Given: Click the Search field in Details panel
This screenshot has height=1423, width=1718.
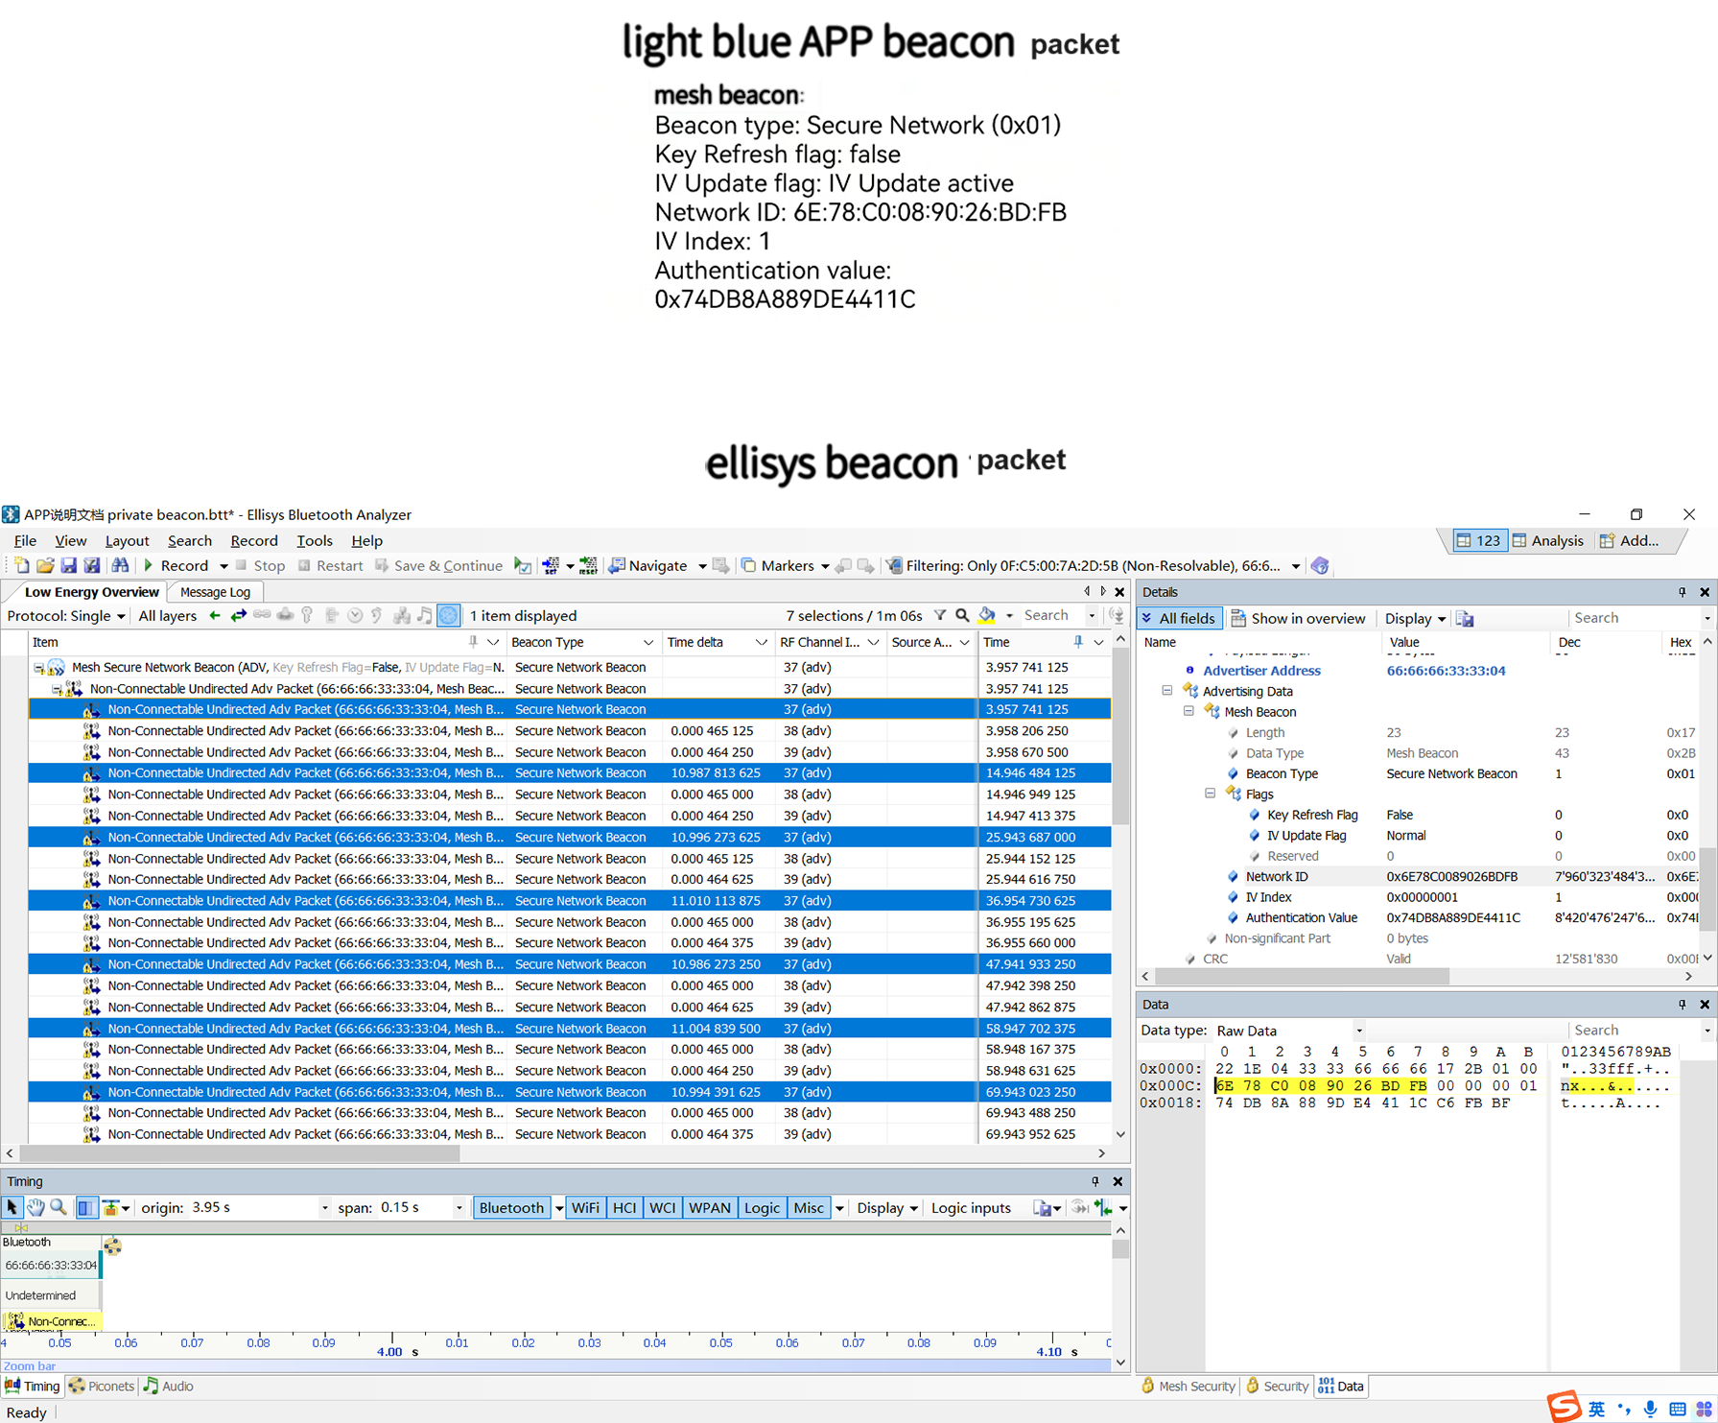Looking at the screenshot, I should coord(1634,619).
